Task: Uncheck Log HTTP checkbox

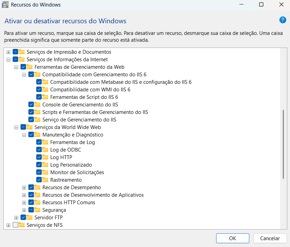Action: [39, 157]
